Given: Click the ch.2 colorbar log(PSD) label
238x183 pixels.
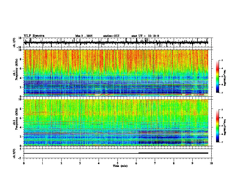Looking at the screenshot, I should coord(225,127).
